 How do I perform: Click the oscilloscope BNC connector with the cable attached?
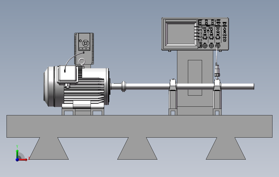pyautogui.click(x=218, y=46)
